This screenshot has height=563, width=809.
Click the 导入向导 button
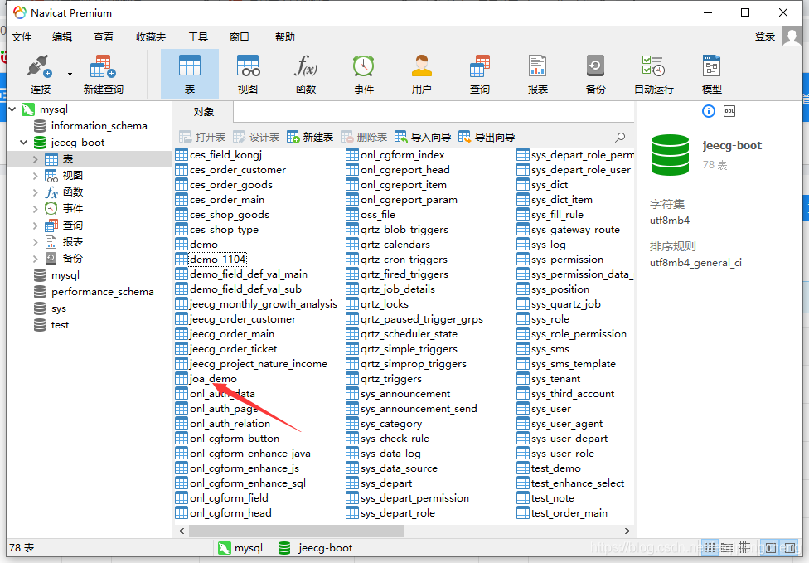point(423,138)
